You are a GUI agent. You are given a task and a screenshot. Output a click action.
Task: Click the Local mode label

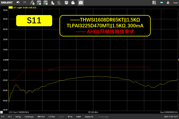pos(175,3)
